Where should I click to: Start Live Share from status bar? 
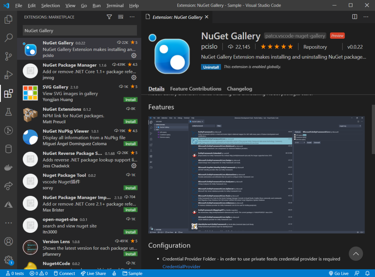(93, 273)
